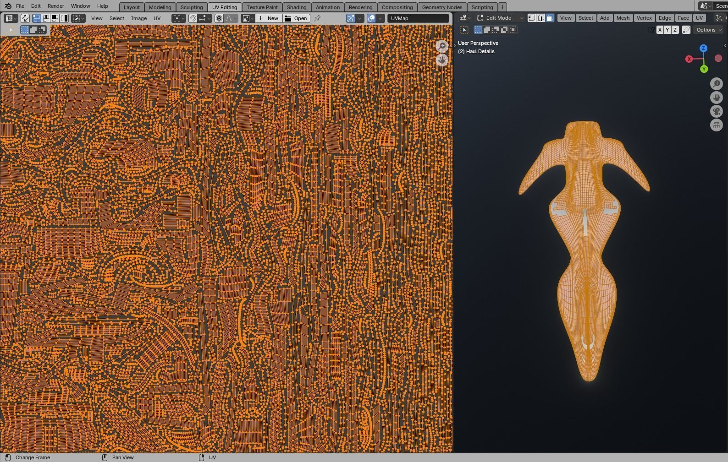Click pan gizmo in UV editor
728x462 pixels.
pyautogui.click(x=442, y=60)
